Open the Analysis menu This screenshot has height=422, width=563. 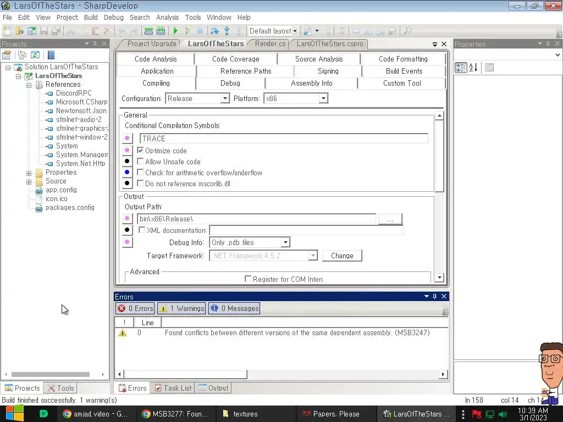click(167, 17)
